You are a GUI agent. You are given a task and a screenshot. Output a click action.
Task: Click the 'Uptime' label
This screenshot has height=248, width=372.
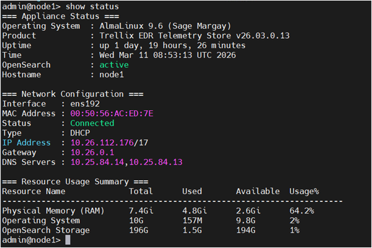(16, 45)
